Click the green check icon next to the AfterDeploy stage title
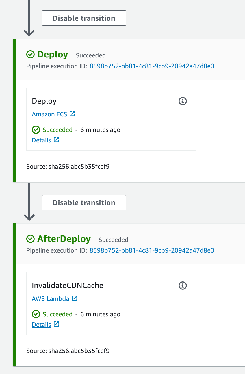Viewport: 245px width, 374px height. pyautogui.click(x=30, y=239)
